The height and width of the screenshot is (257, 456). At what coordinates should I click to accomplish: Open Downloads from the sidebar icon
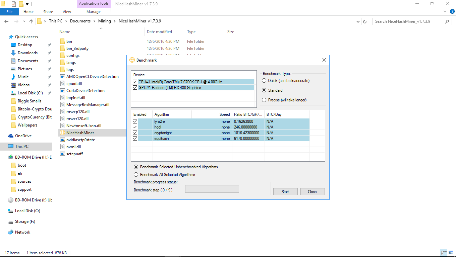[13, 53]
